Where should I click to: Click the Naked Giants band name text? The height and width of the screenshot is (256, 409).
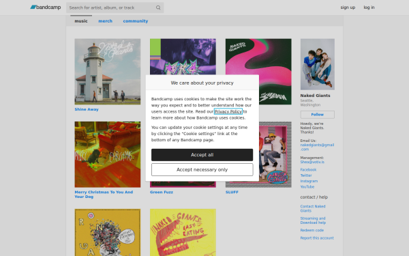(315, 96)
